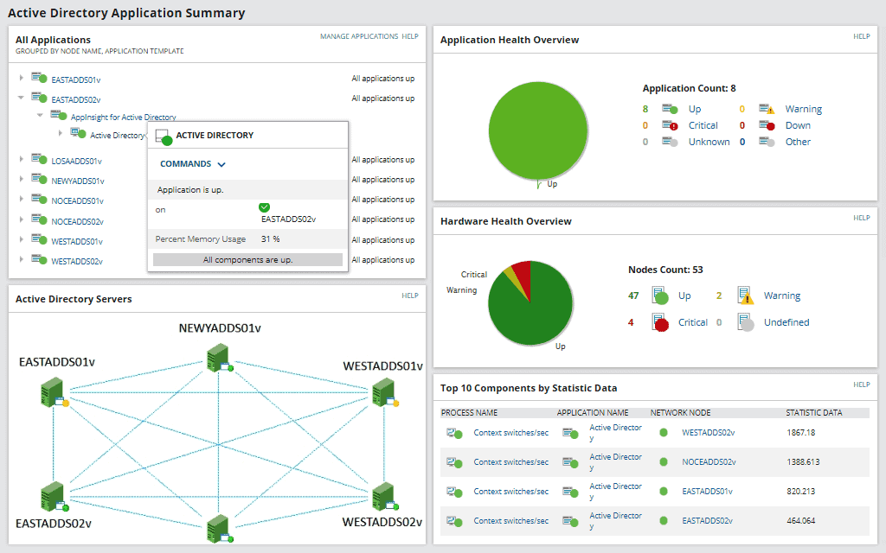Click the yellow warning icon beside EASTADDS02v in Top 10
886x553 pixels.
click(664, 519)
